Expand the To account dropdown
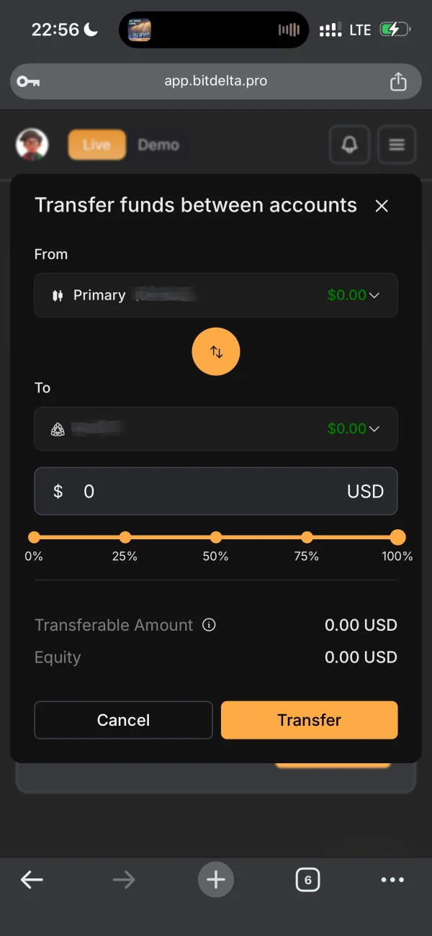The width and height of the screenshot is (432, 936). point(216,429)
